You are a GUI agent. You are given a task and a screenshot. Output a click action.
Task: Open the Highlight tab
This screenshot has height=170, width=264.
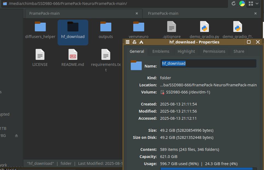pyautogui.click(x=186, y=51)
